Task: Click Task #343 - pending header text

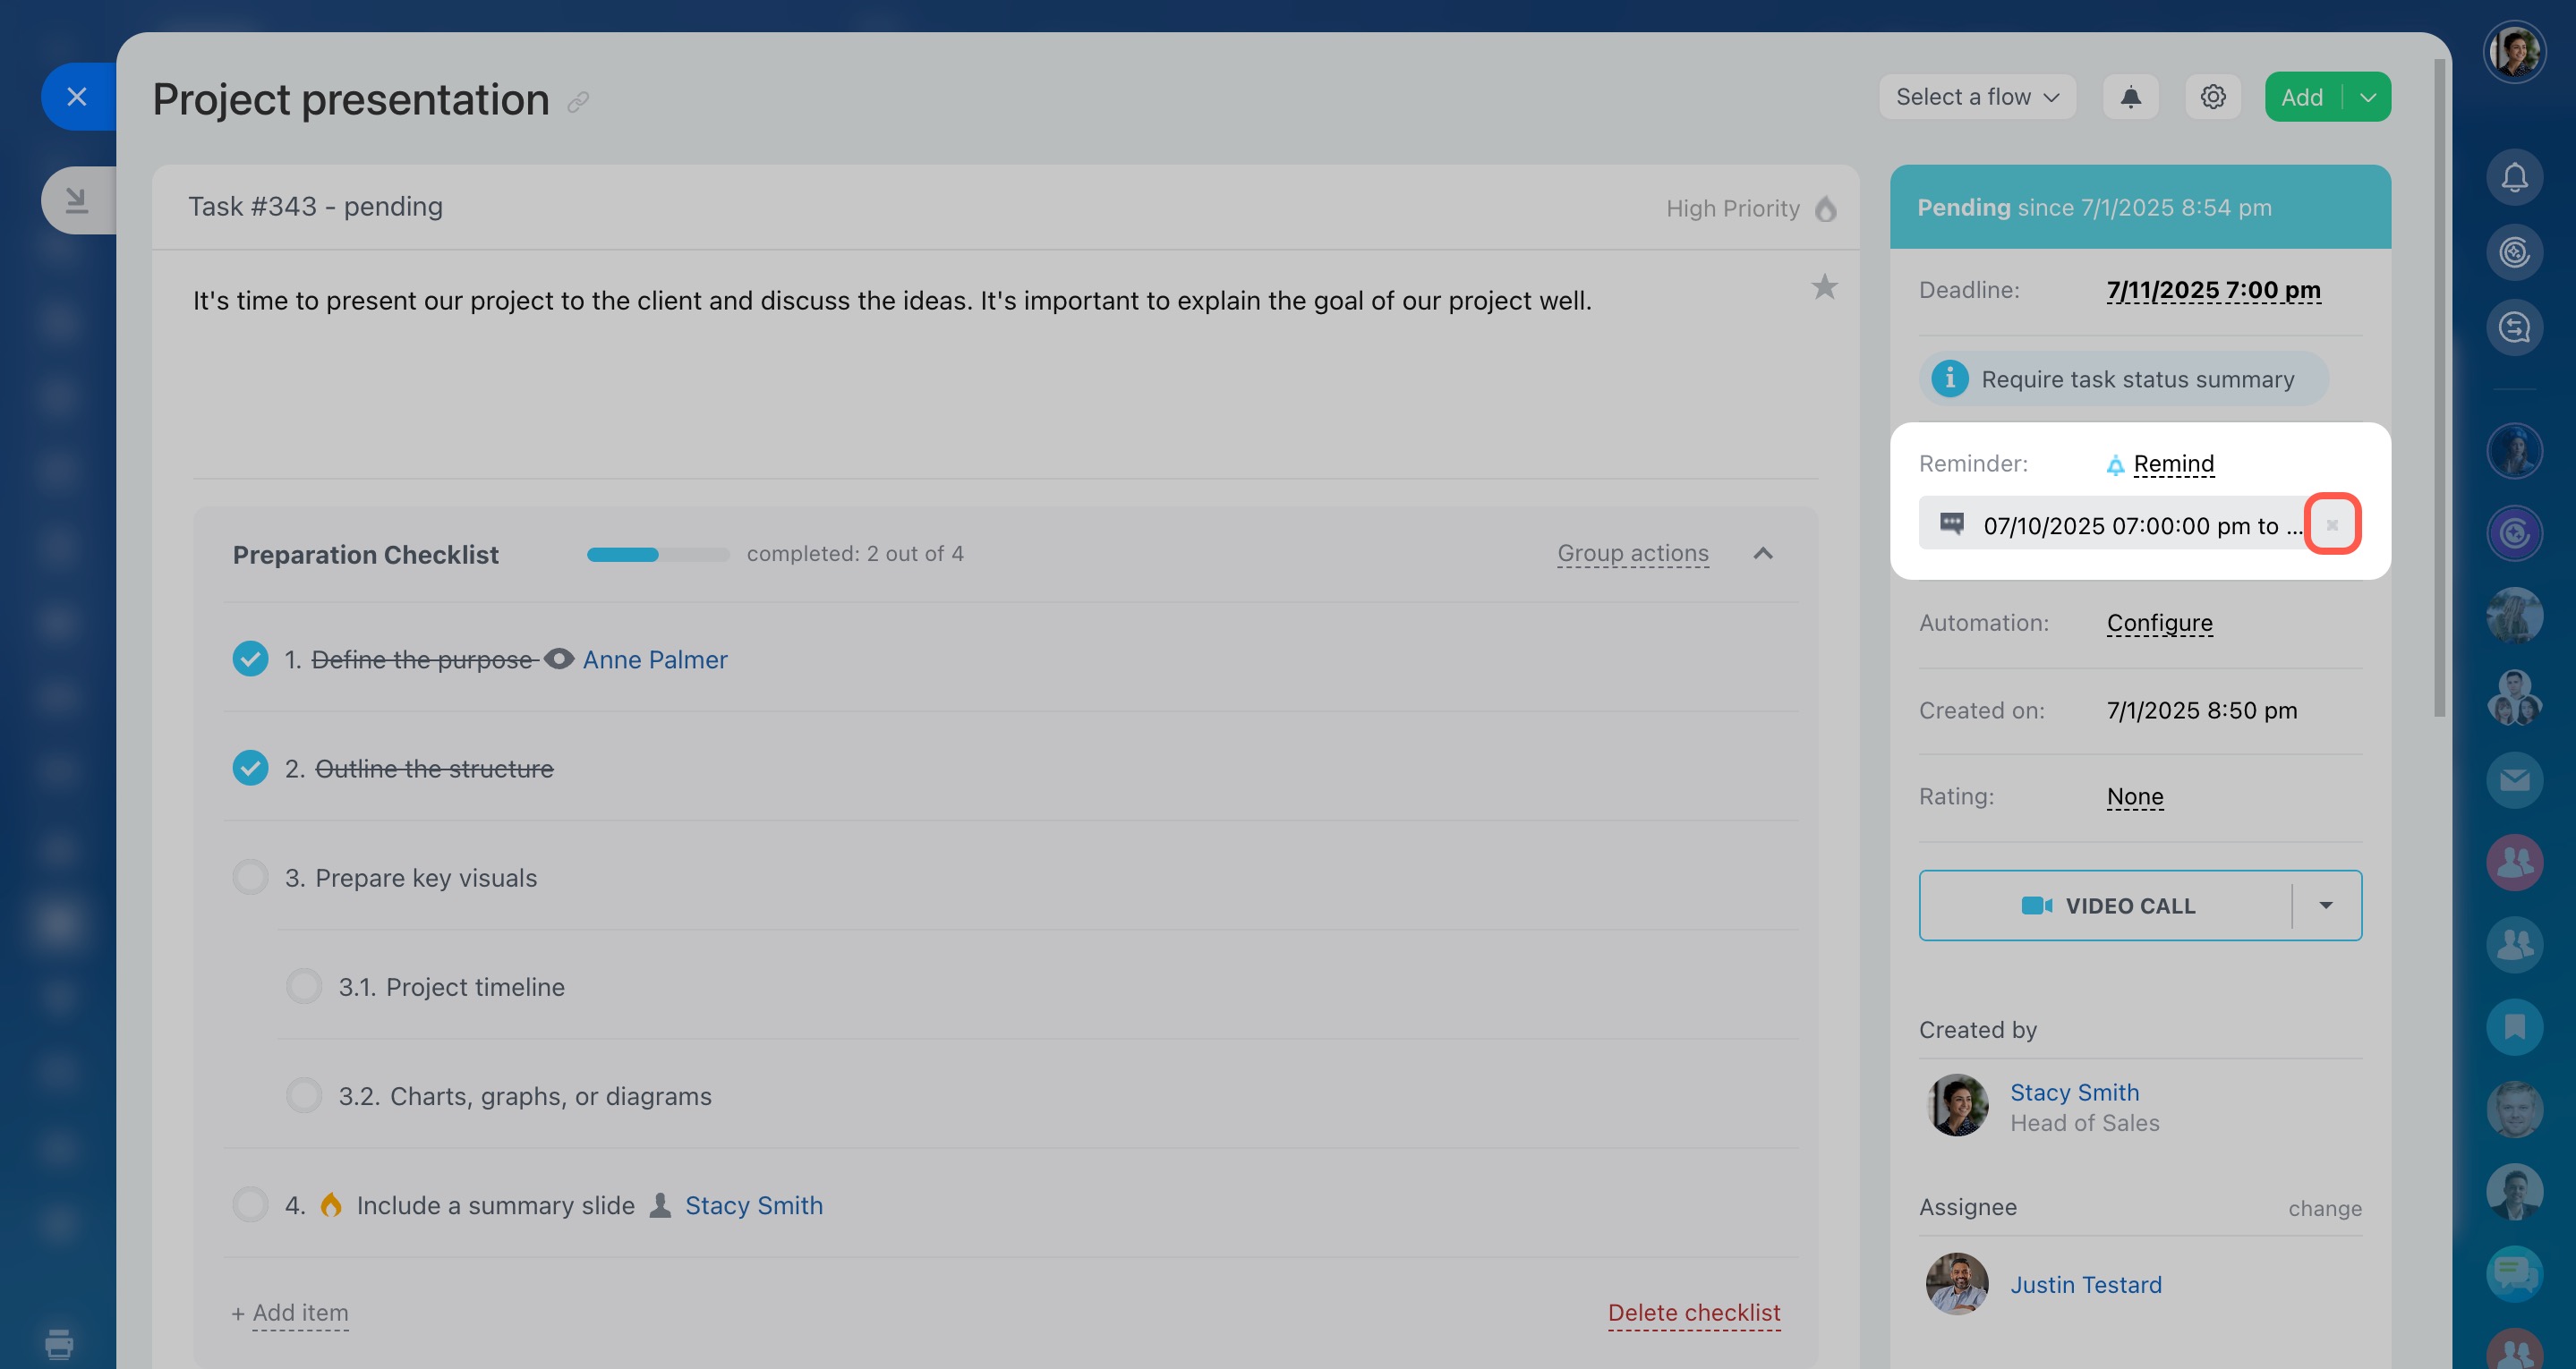Action: click(x=315, y=206)
